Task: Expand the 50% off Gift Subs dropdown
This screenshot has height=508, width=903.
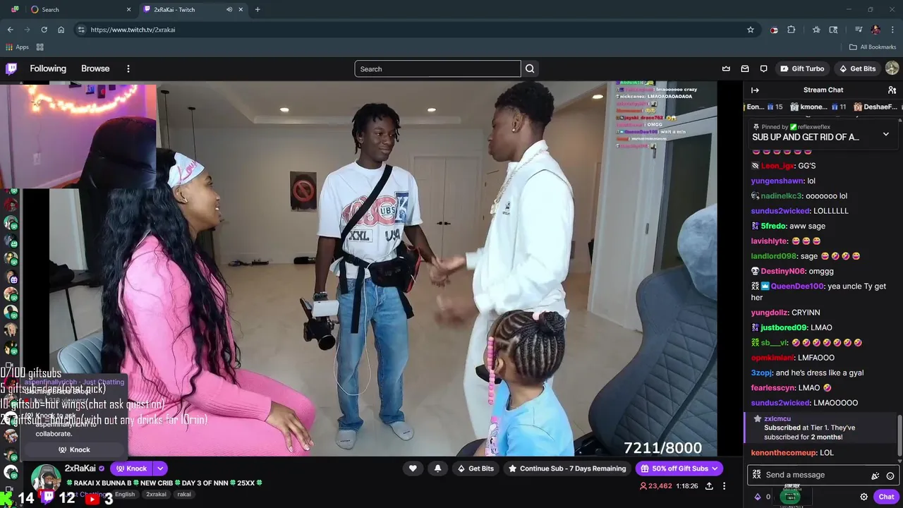Action: pos(715,468)
